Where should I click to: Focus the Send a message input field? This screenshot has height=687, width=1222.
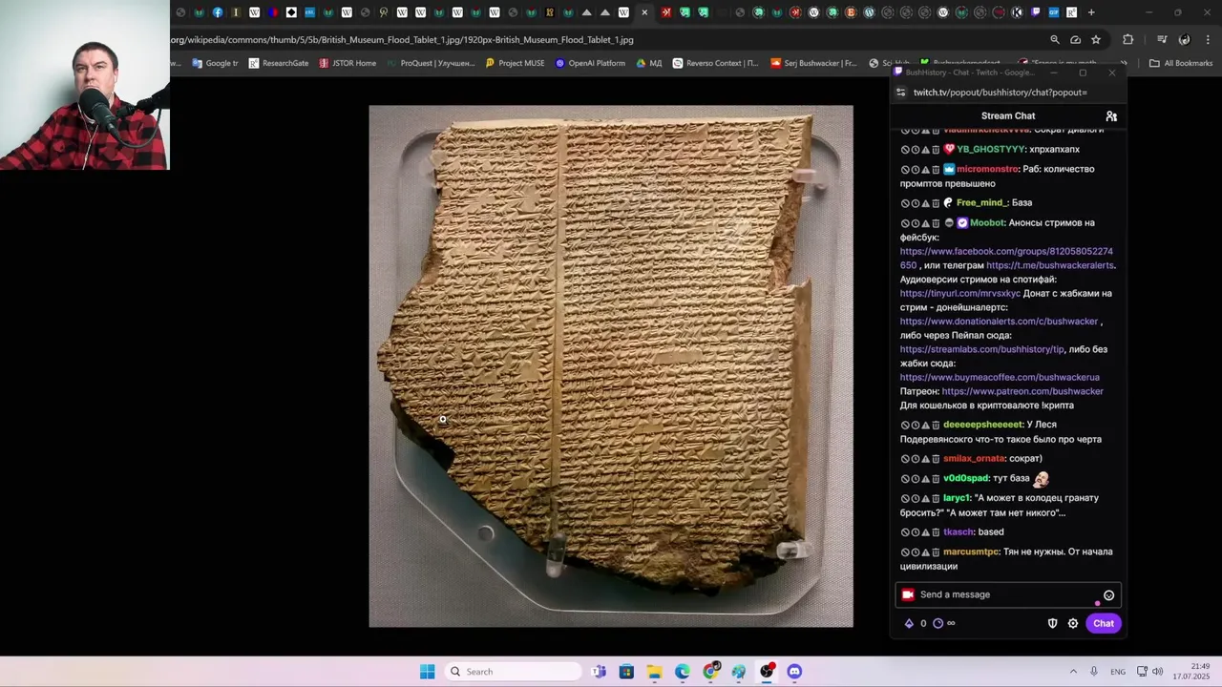coord(1008,594)
